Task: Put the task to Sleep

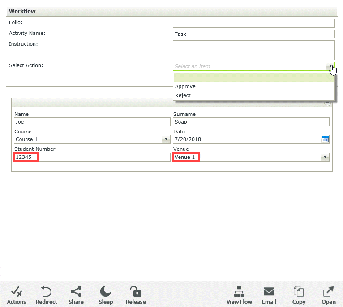Action: 106,295
